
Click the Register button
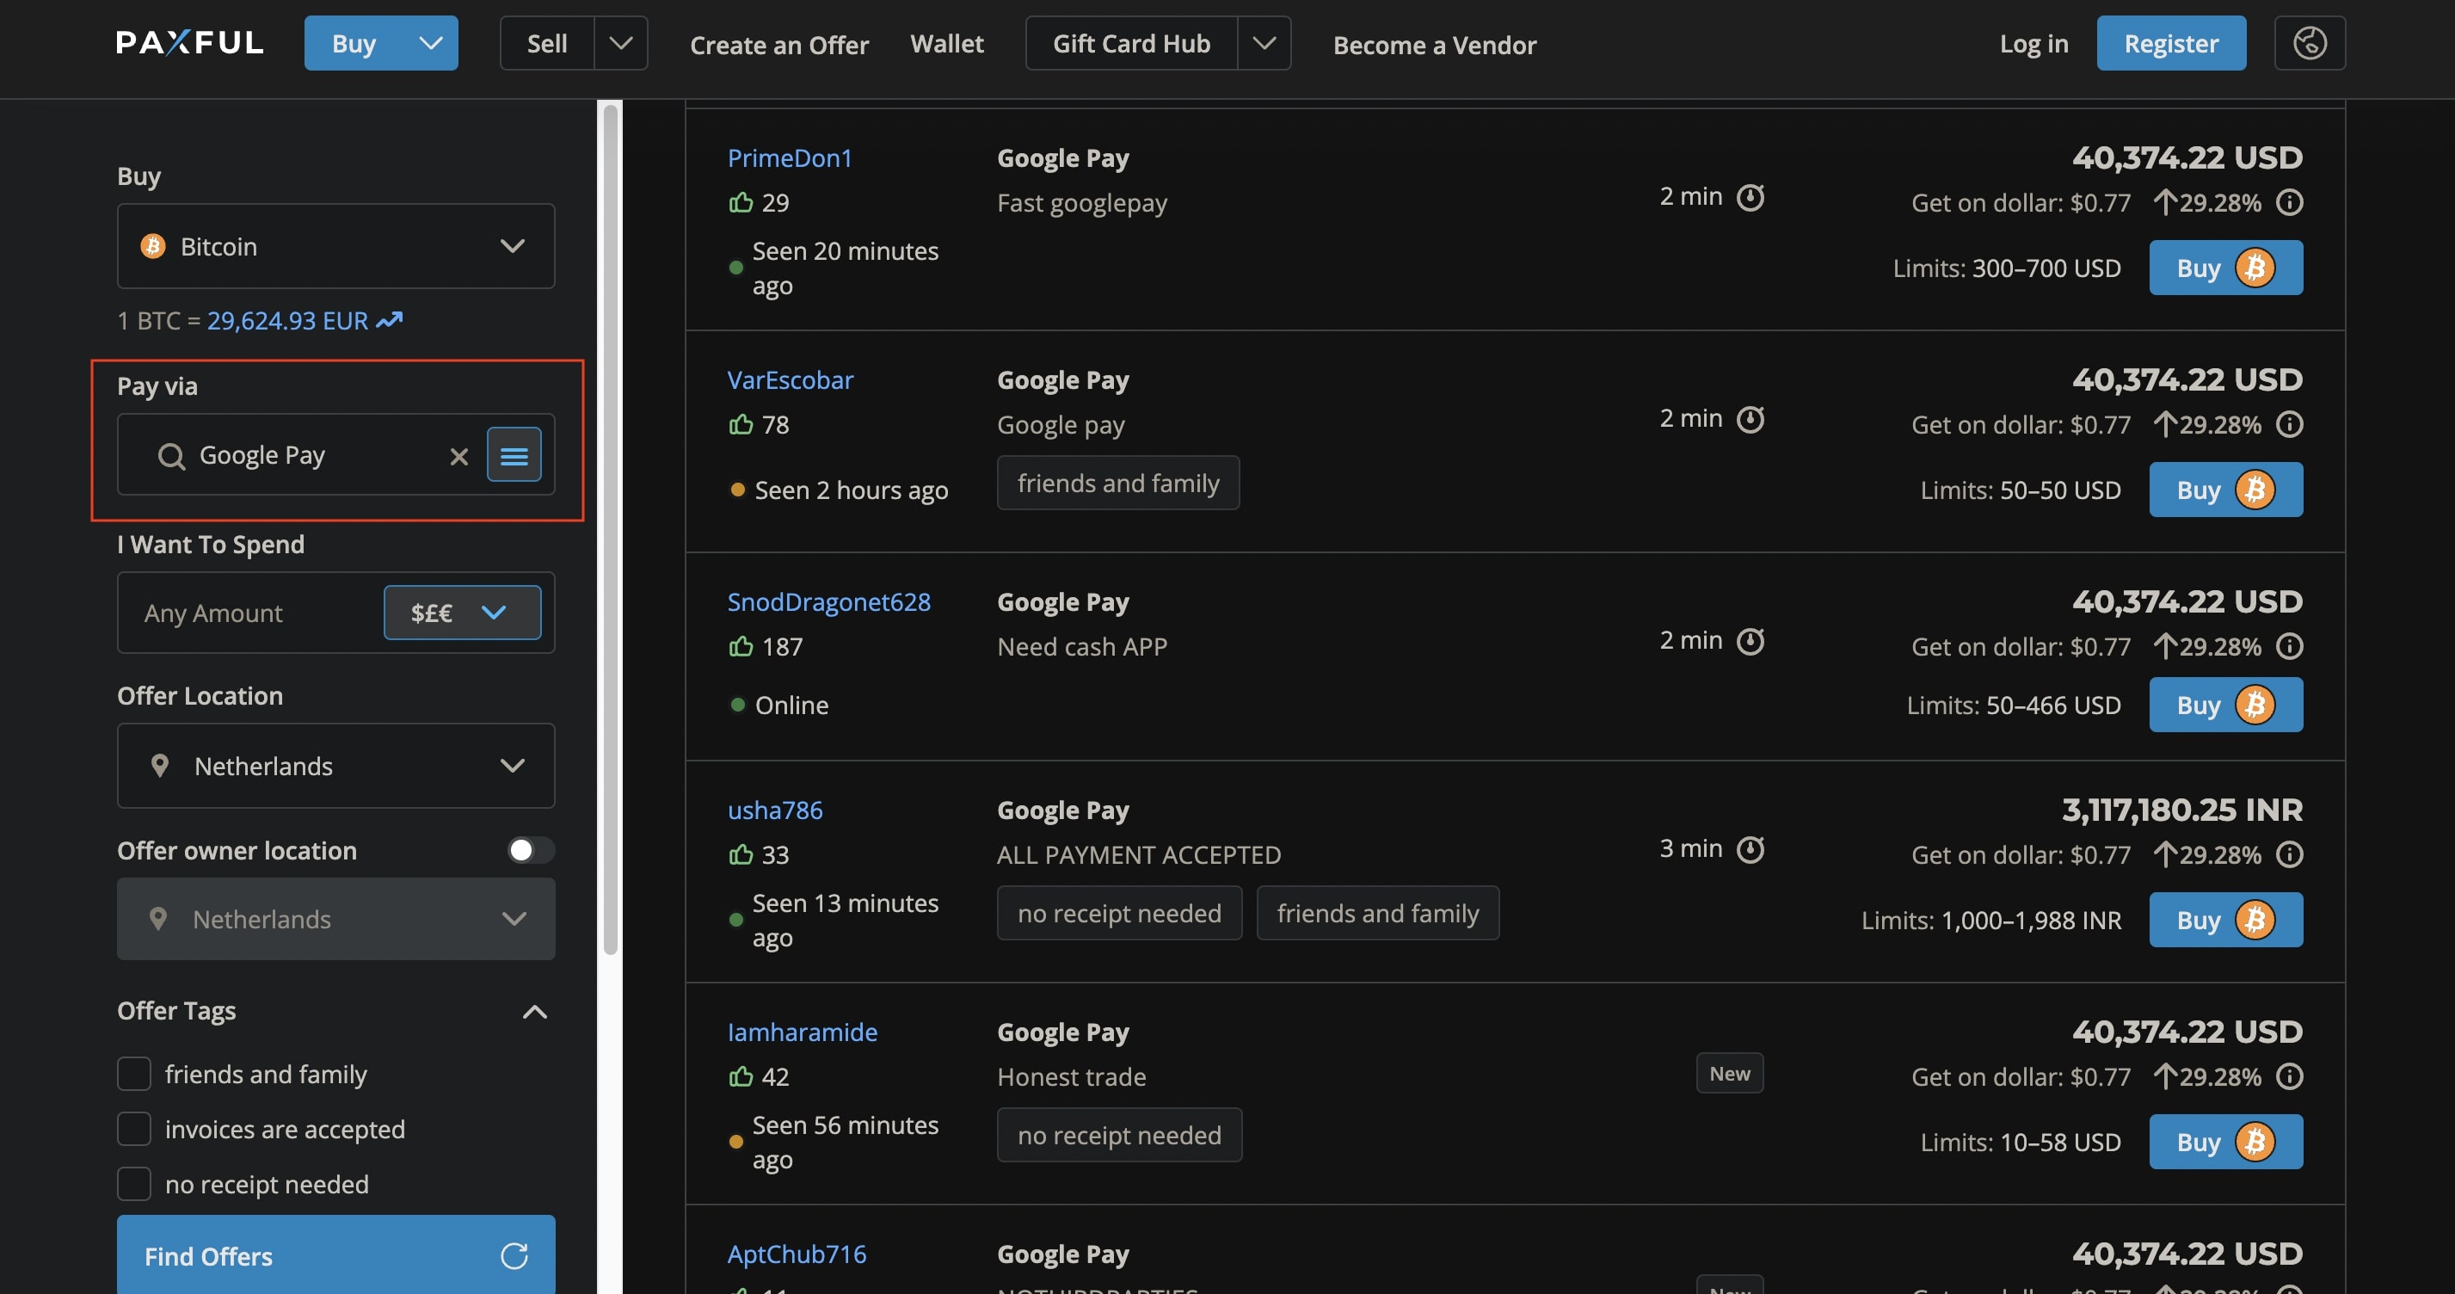point(2171,43)
